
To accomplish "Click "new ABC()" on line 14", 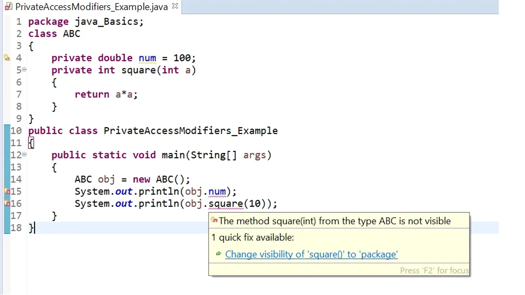I will pyautogui.click(x=159, y=179).
